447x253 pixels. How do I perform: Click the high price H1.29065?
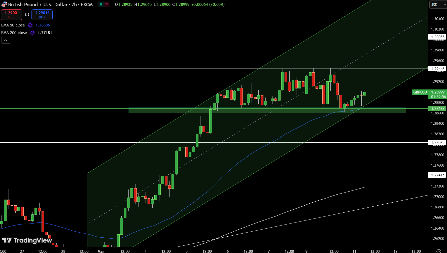click(x=143, y=5)
